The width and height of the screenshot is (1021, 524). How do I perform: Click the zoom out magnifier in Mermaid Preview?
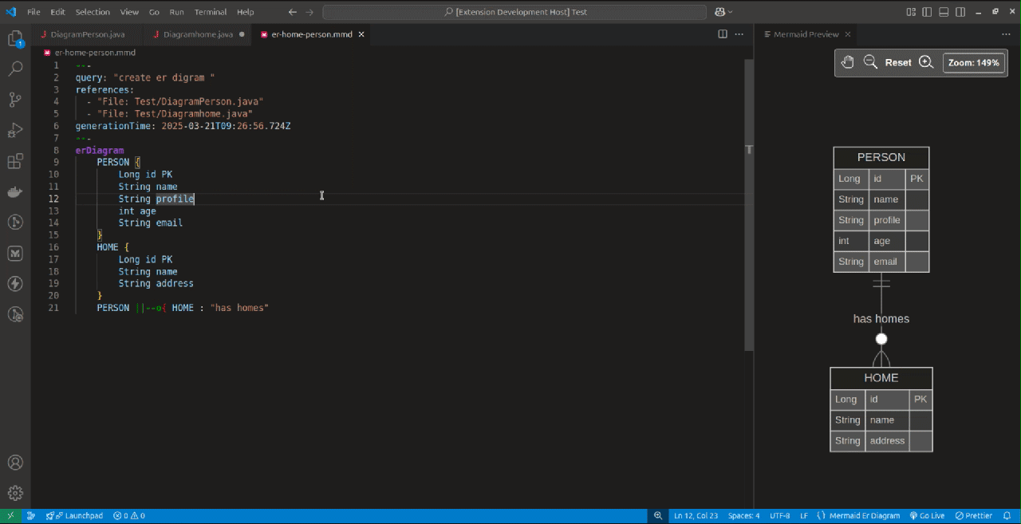coord(870,61)
